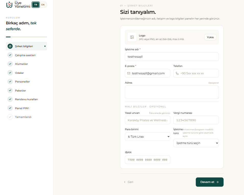Go back with Geri link
244x195 pixels.
pyautogui.click(x=129, y=182)
